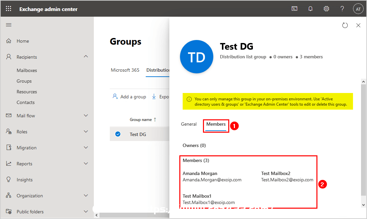Open the app launcher waffle icon

(8, 9)
